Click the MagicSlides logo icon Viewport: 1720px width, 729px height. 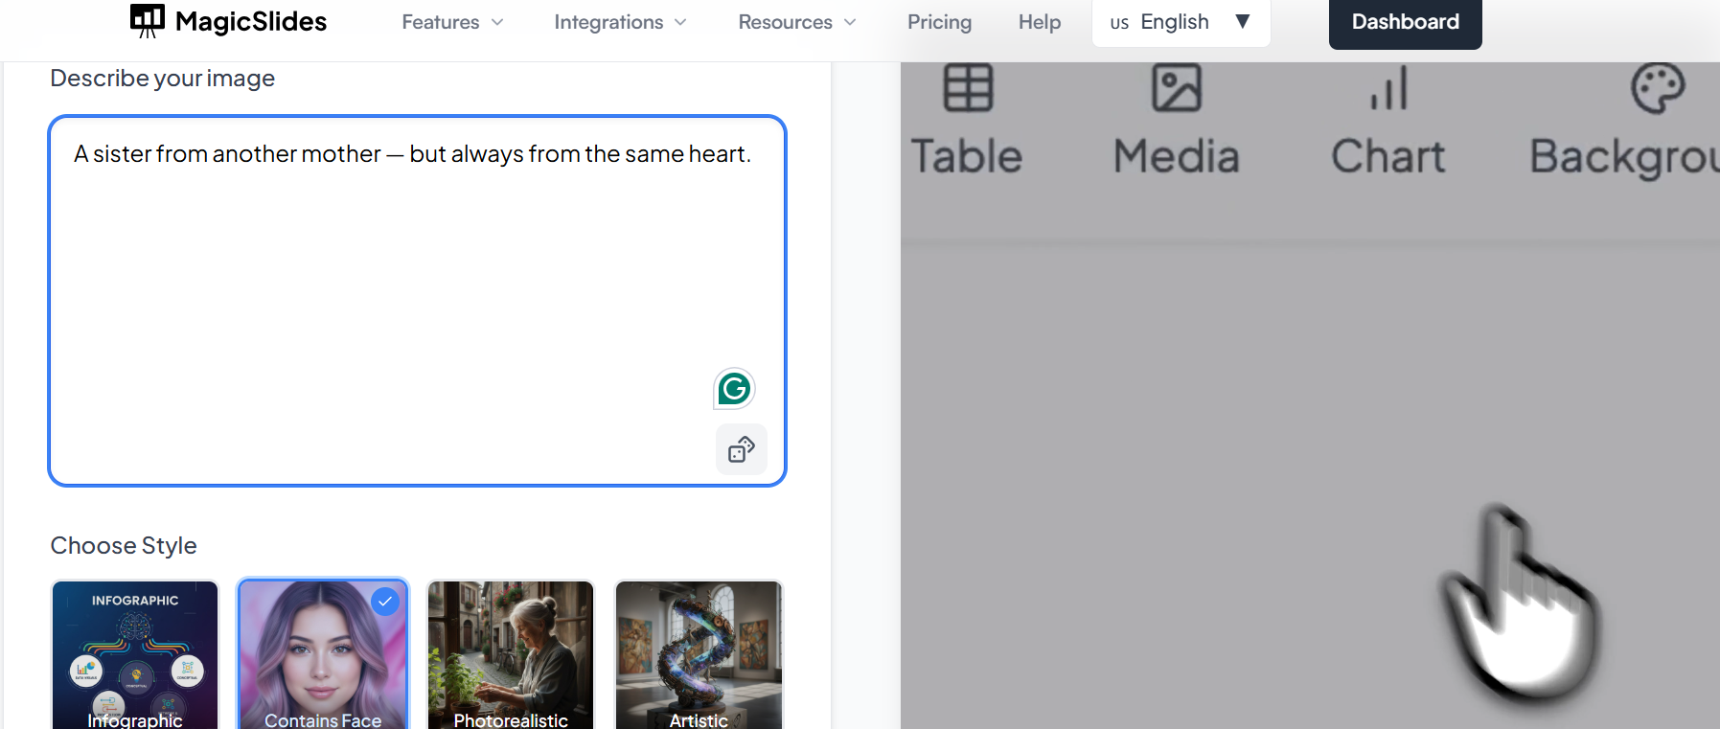pyautogui.click(x=148, y=20)
